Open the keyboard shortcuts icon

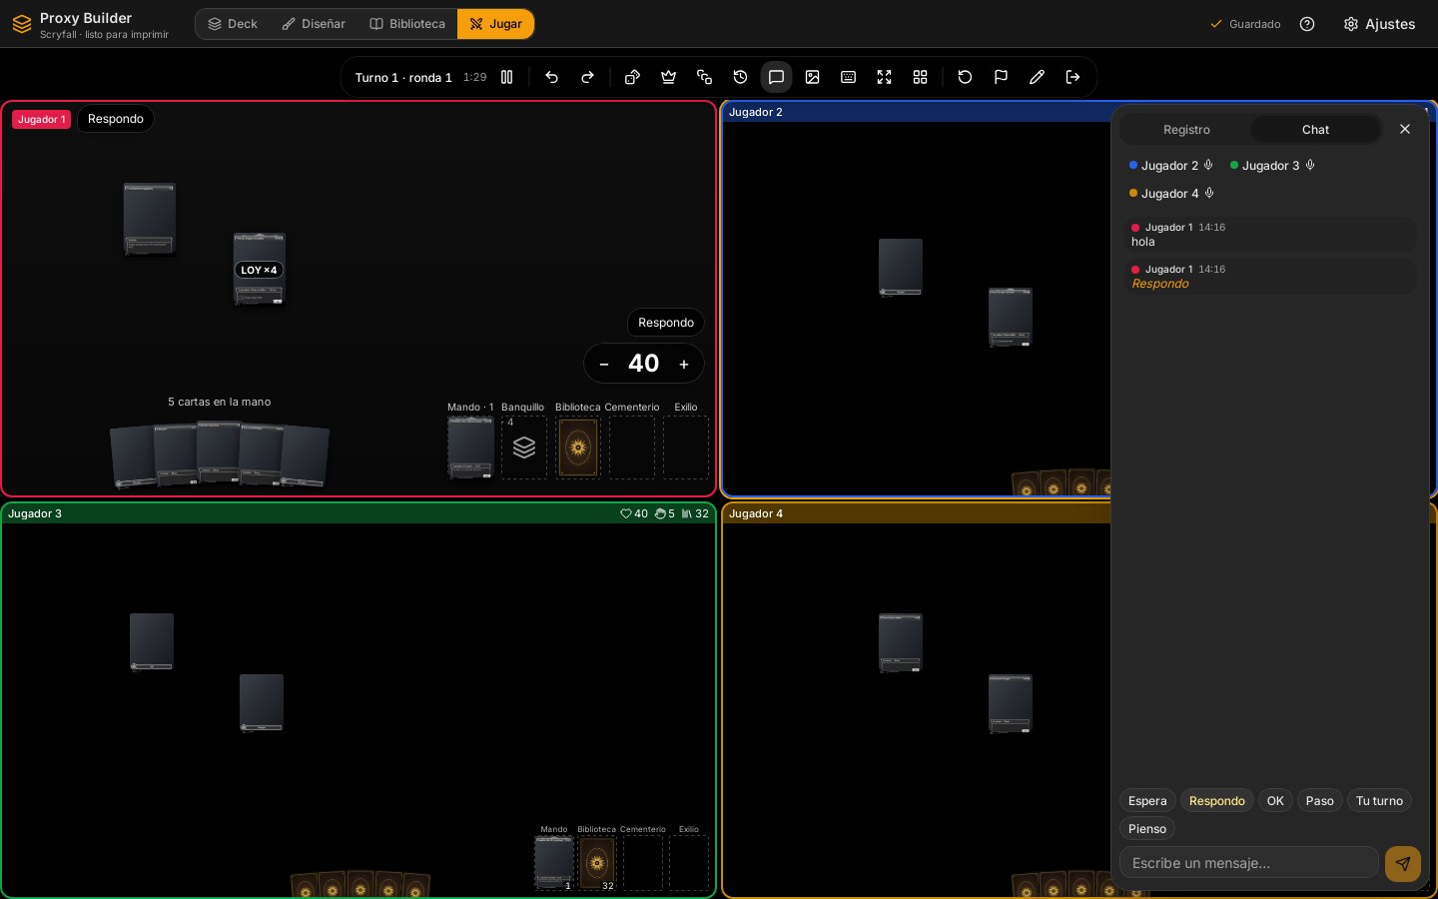(x=848, y=77)
